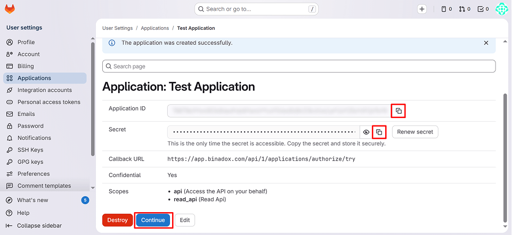Click the Edit button
512x235 pixels.
point(185,220)
